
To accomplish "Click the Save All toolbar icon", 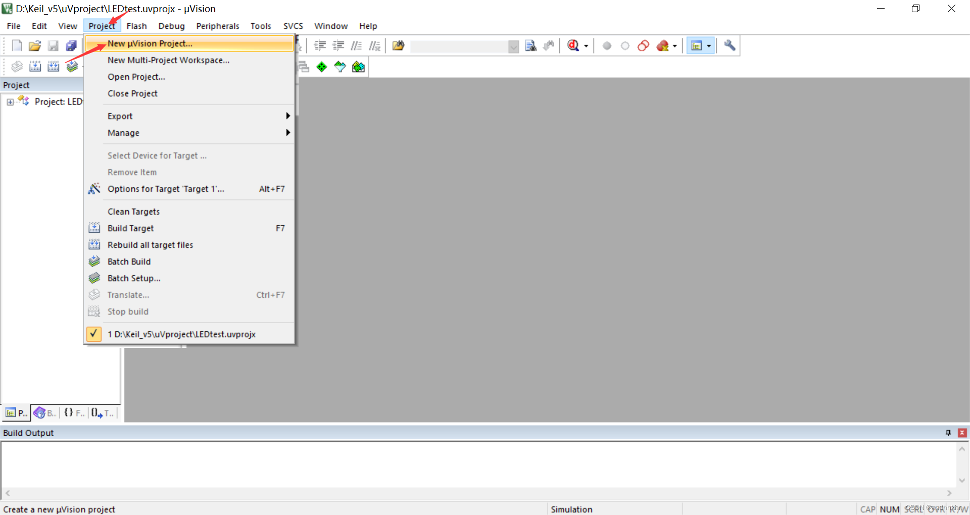I will pos(71,46).
